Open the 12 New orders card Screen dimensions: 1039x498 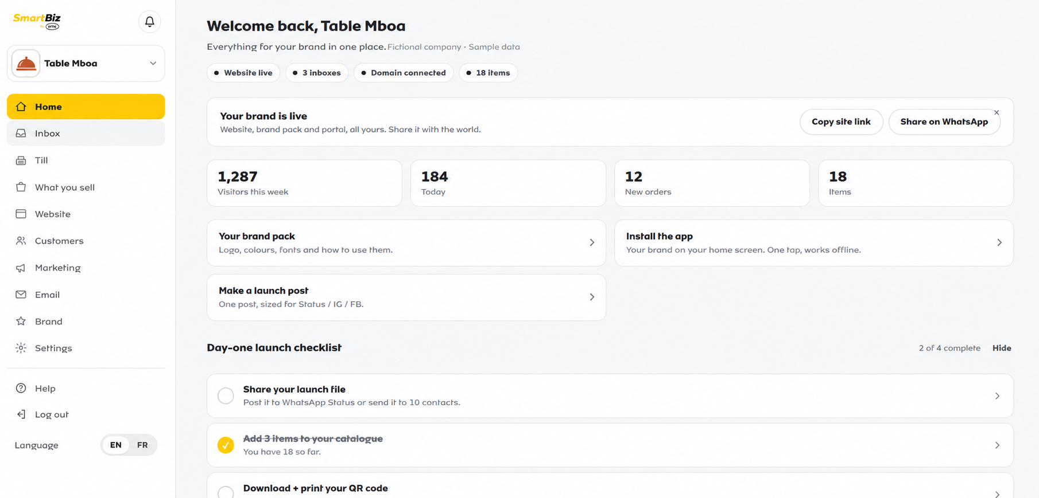[x=712, y=183]
